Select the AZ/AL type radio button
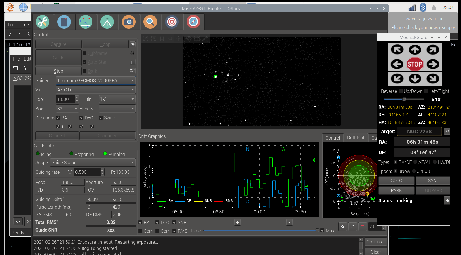Image resolution: width=461 pixels, height=255 pixels. [415, 162]
